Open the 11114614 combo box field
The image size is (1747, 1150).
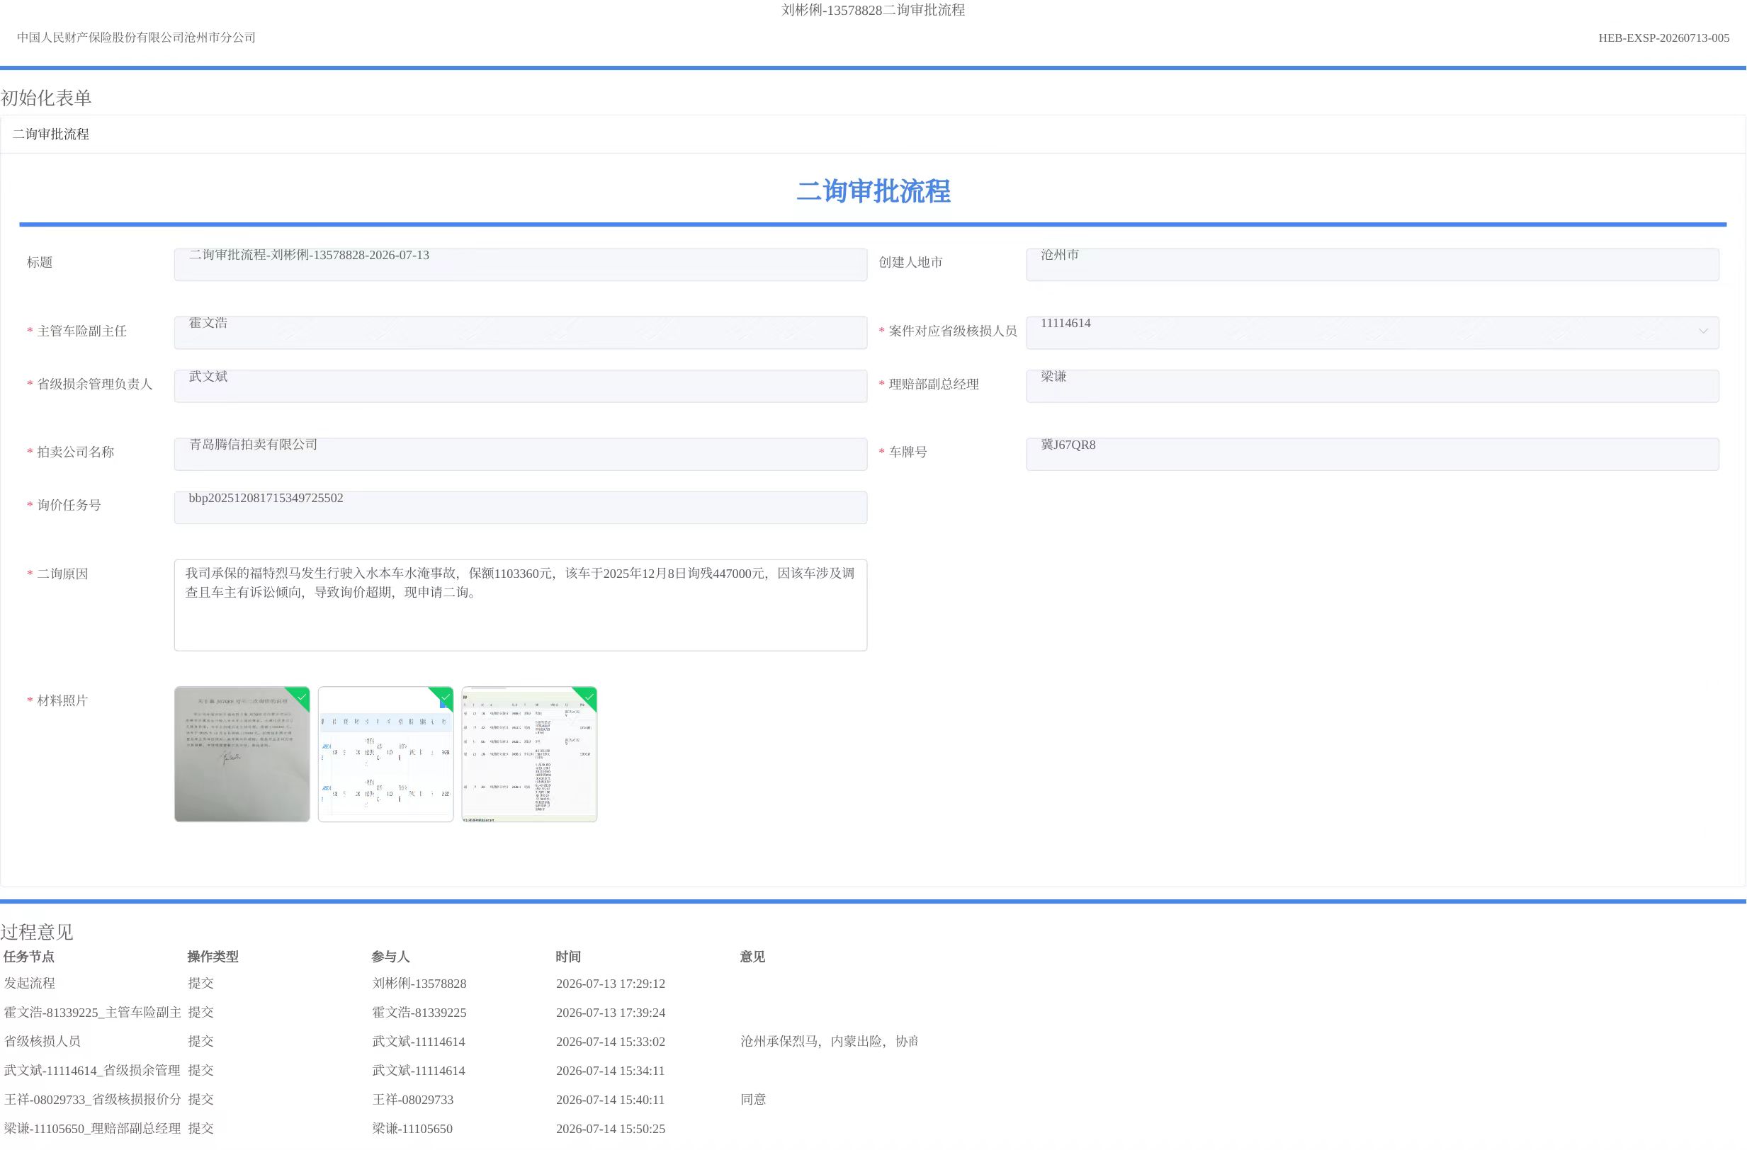1373,332
